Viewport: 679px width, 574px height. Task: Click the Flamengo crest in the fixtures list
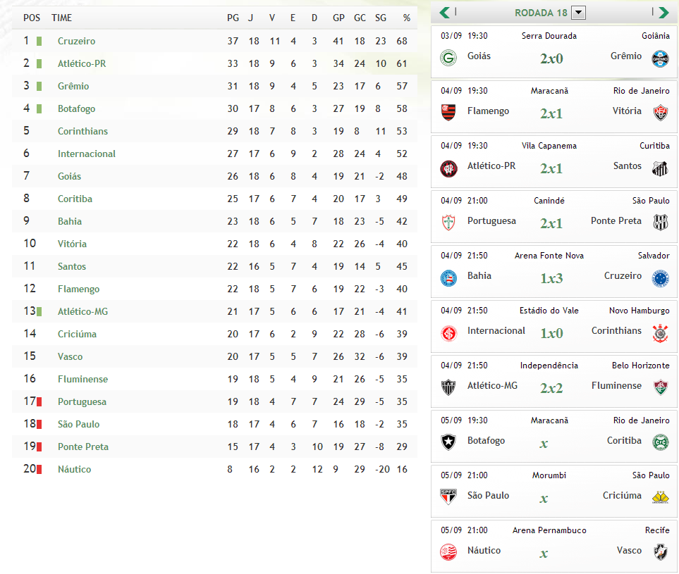(448, 112)
